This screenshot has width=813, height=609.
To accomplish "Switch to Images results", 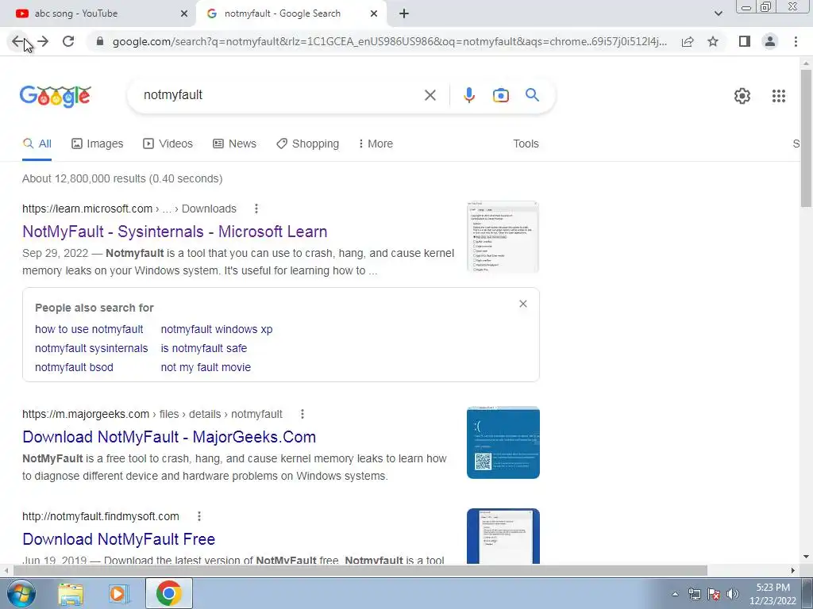I will 98,144.
